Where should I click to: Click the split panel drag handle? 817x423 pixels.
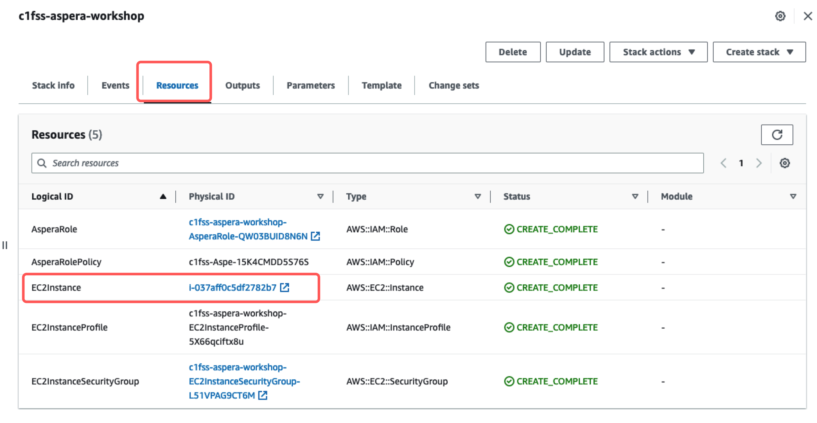coord(5,245)
